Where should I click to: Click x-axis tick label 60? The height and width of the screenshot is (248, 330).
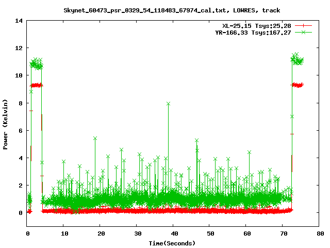tap(247, 234)
